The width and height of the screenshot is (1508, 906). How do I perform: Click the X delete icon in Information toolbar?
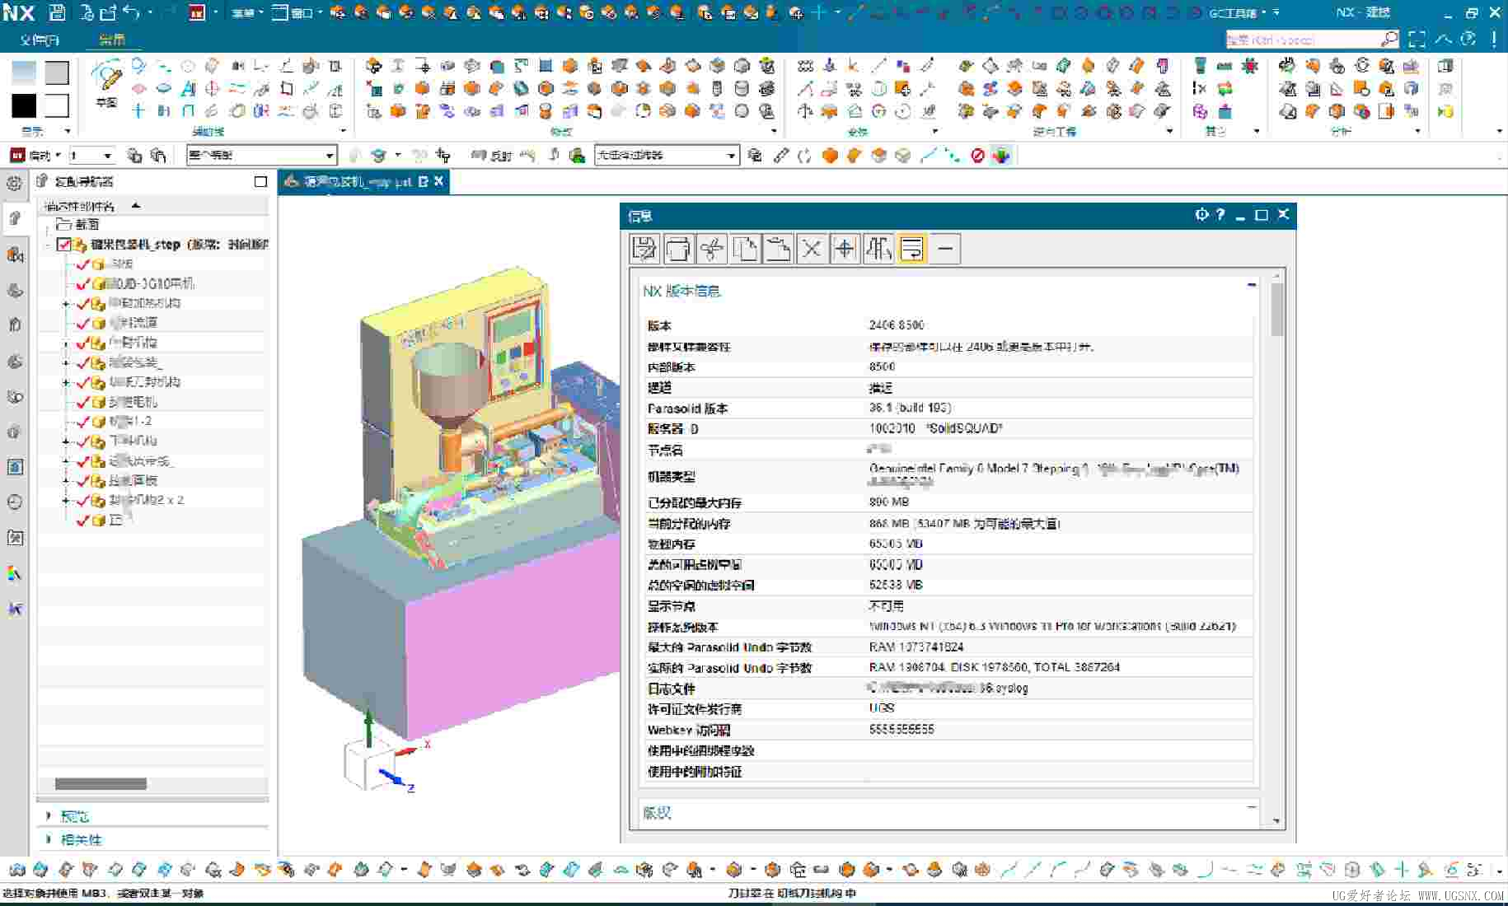point(812,248)
